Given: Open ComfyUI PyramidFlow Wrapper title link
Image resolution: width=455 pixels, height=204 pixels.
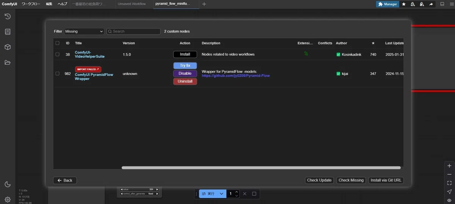Looking at the screenshot, I should click(94, 77).
